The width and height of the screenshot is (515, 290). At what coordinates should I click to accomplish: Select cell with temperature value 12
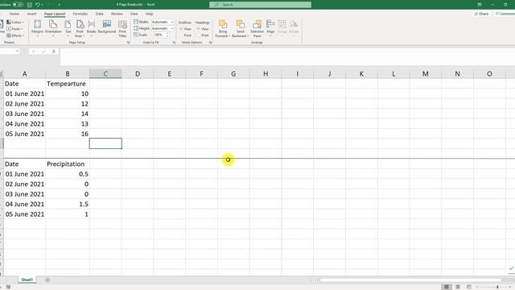pyautogui.click(x=68, y=104)
